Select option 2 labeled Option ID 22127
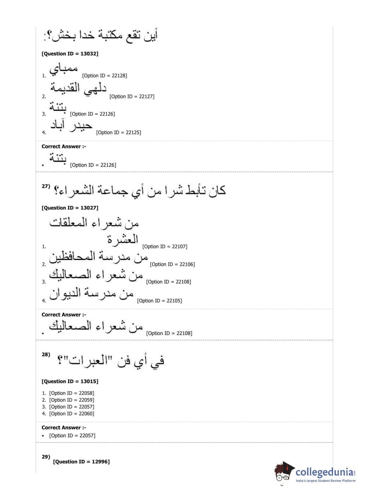This screenshot has height=500, width=369. coord(132,97)
